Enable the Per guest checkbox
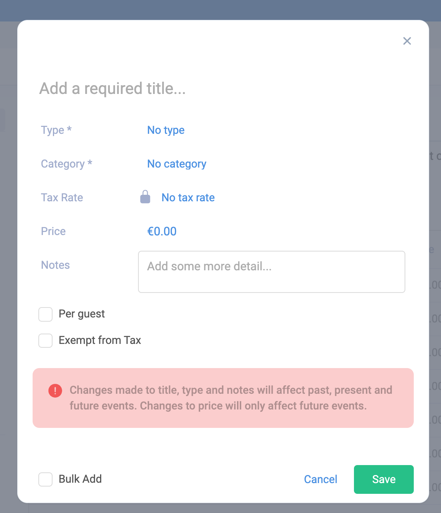Screen dimensions: 441x513 pos(45,314)
